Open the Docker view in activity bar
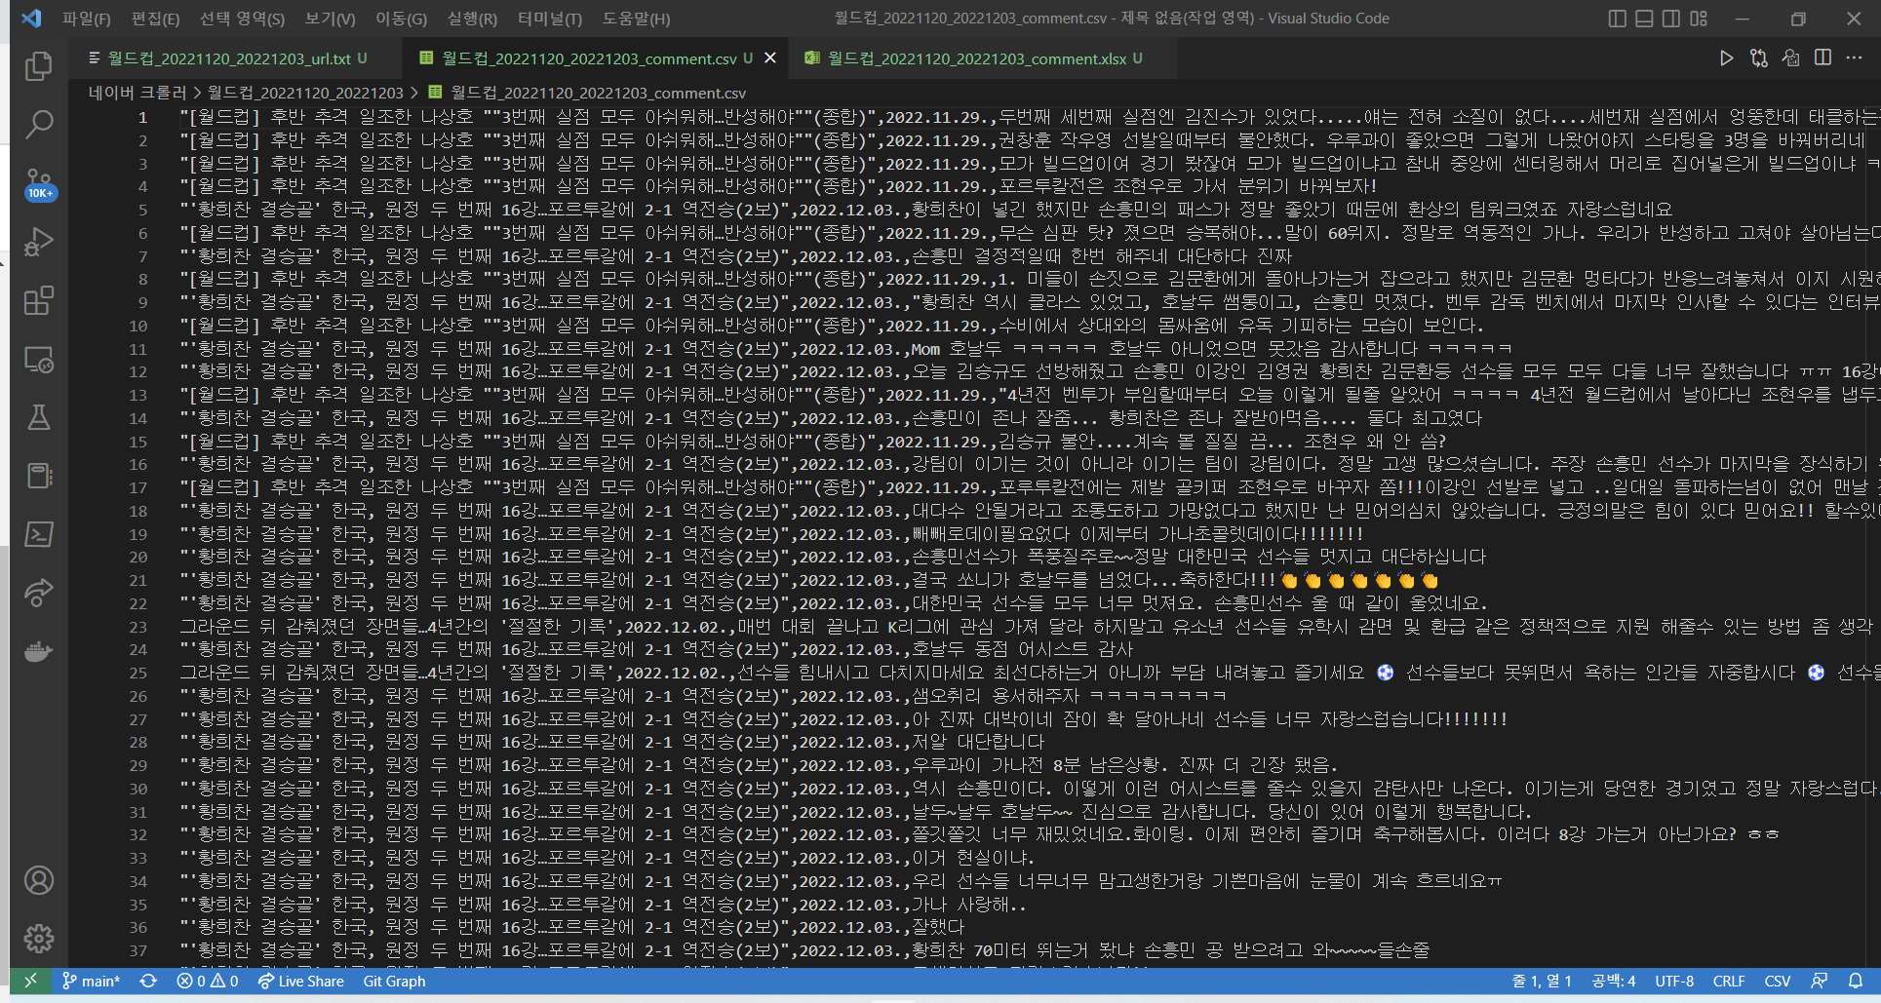1881x1003 pixels. coord(39,651)
